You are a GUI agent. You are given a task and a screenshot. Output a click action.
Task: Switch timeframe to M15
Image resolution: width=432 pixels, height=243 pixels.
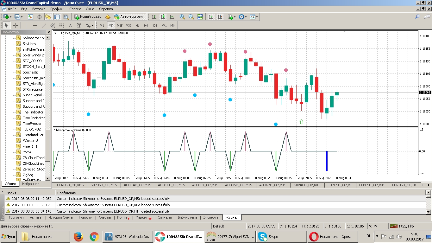(120, 25)
